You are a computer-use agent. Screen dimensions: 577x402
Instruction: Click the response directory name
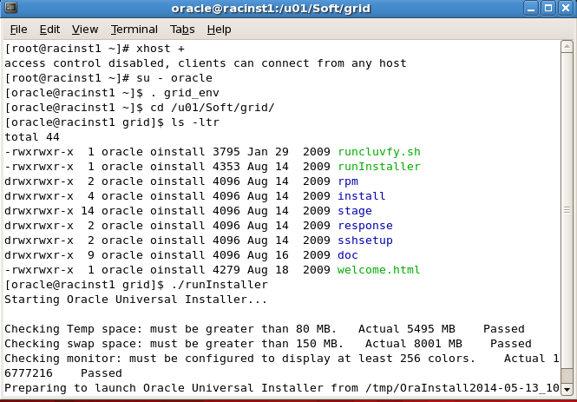(365, 226)
